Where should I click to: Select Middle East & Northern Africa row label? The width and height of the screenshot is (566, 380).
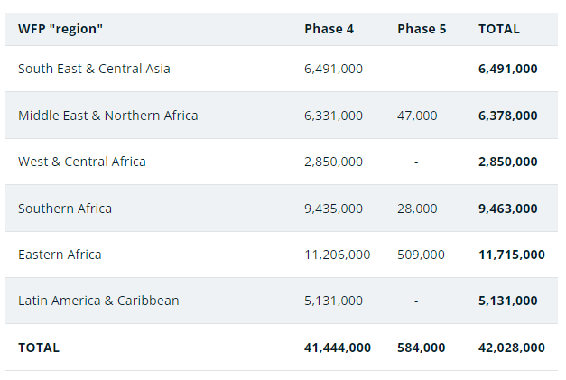pos(108,116)
